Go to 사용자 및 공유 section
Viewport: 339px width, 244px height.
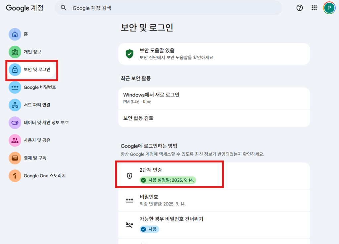point(37,140)
